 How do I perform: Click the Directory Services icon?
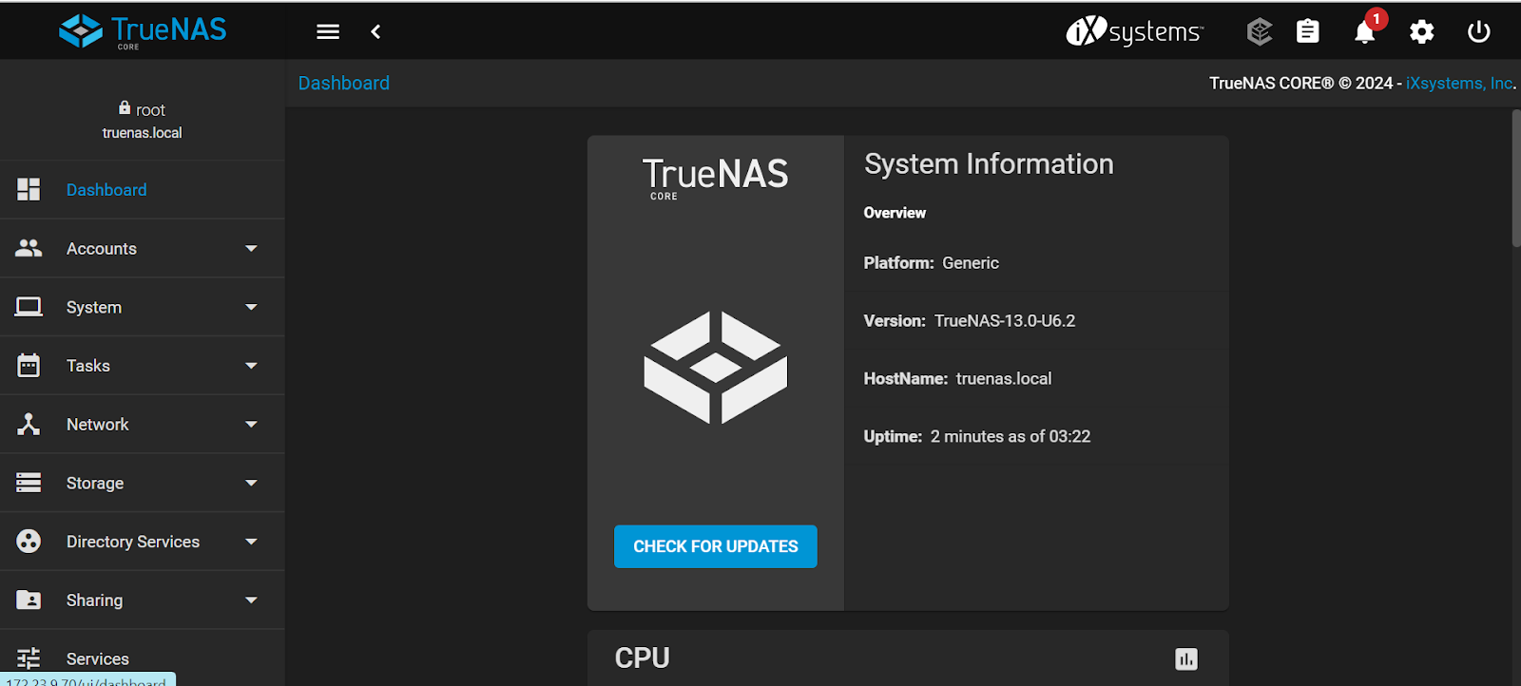[x=29, y=542]
